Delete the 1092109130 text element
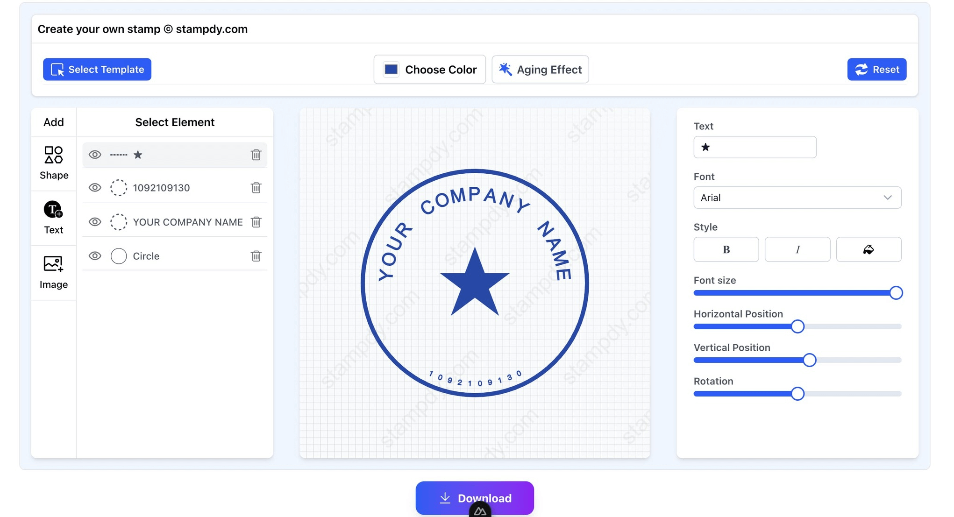 [x=256, y=188]
